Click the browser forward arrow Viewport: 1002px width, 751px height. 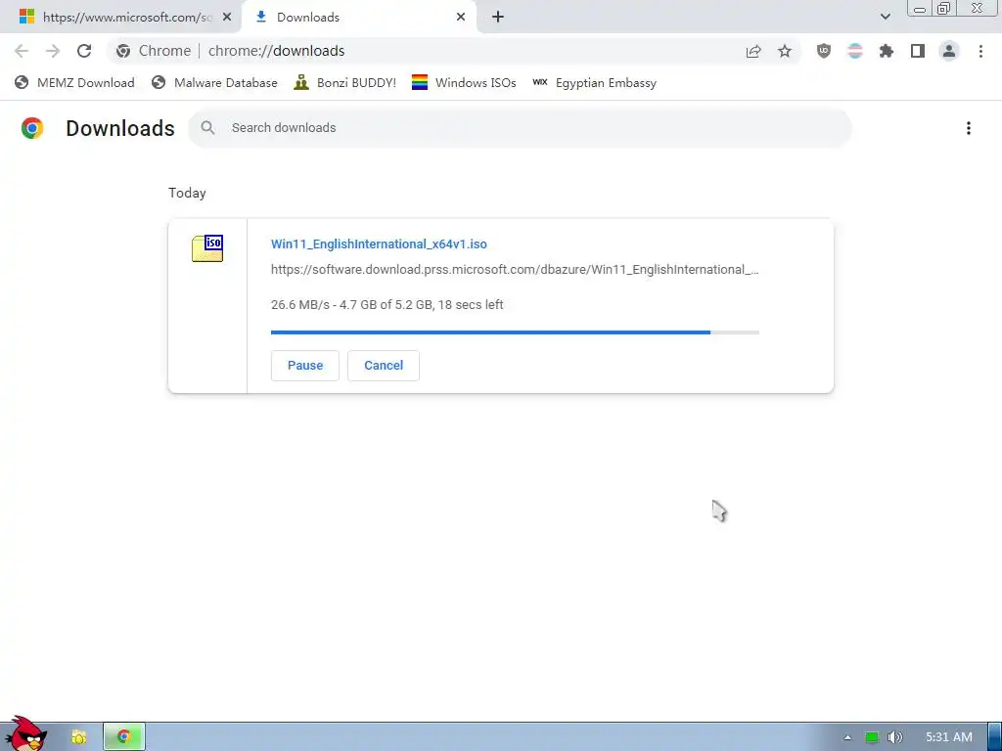point(53,51)
